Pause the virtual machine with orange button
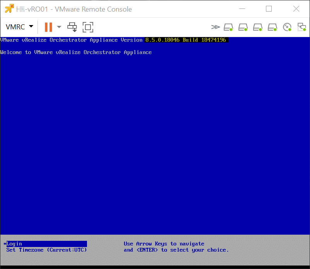This screenshot has height=269, width=310. tap(48, 27)
